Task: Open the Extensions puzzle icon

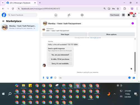Action: [x=125, y=9]
